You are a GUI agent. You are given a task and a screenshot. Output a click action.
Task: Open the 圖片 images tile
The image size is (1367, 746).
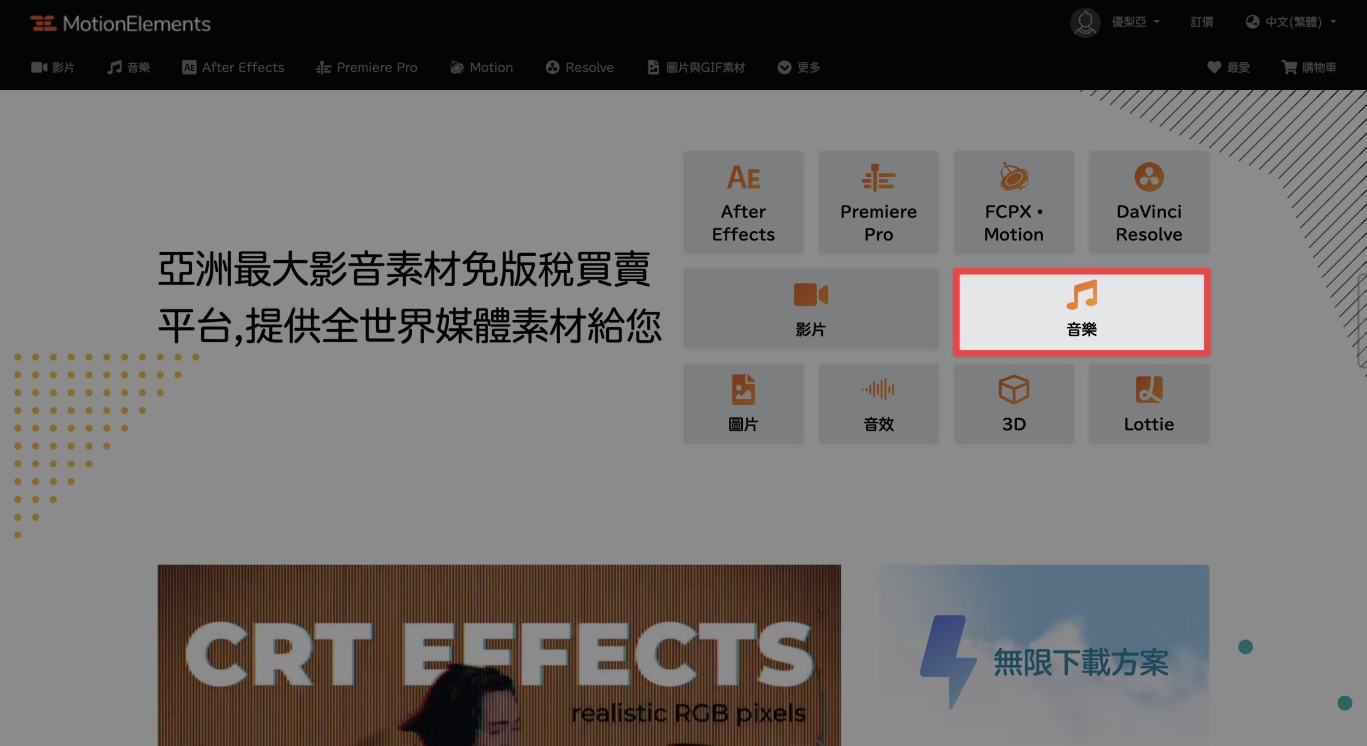click(743, 403)
